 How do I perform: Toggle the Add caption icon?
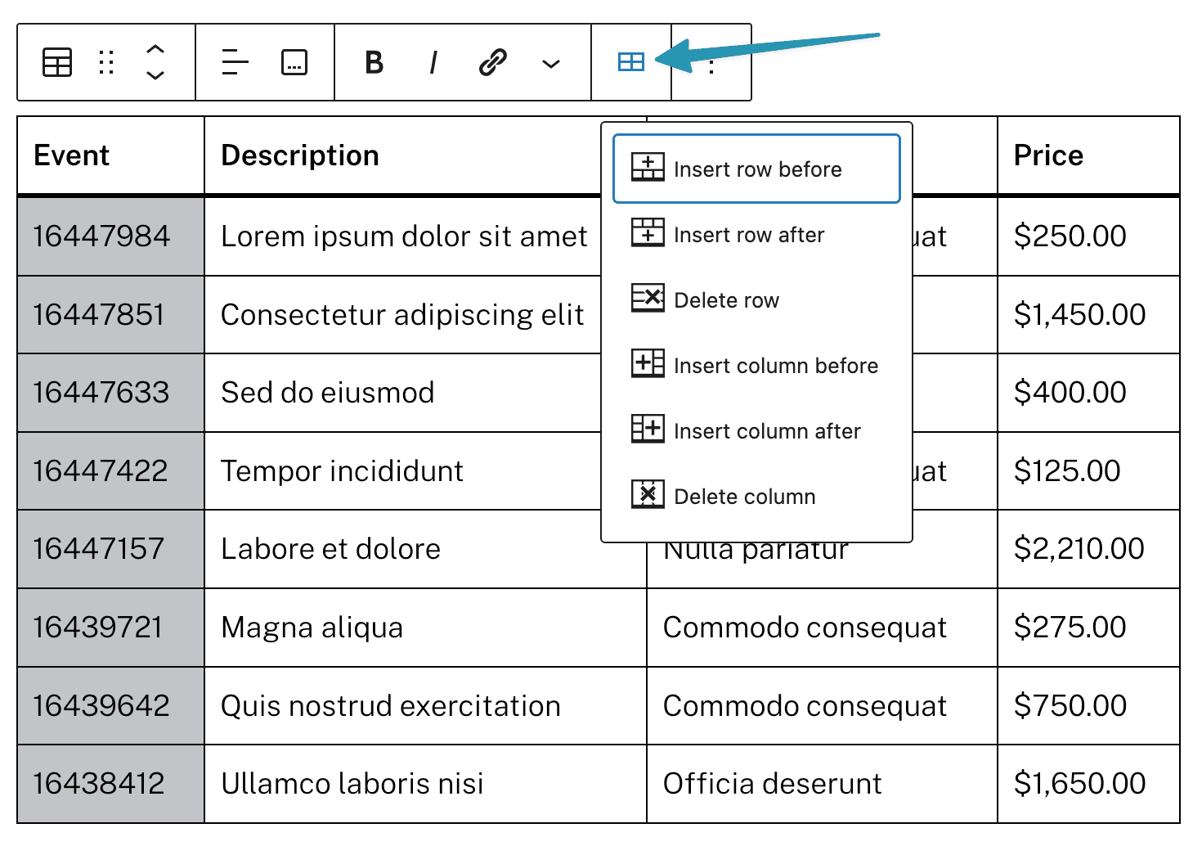pyautogui.click(x=294, y=62)
